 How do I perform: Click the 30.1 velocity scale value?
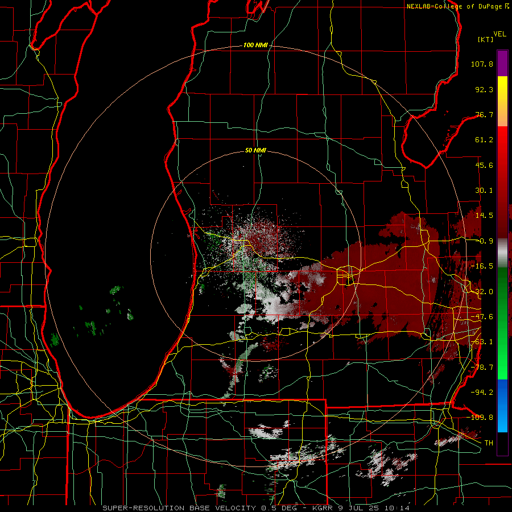[484, 191]
